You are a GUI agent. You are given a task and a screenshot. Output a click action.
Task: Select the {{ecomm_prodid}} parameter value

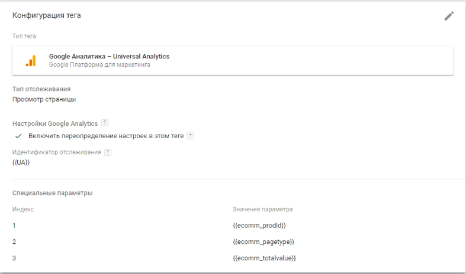pos(259,226)
